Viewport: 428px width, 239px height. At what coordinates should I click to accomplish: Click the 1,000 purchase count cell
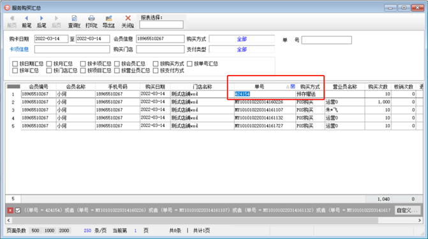[x=378, y=102]
